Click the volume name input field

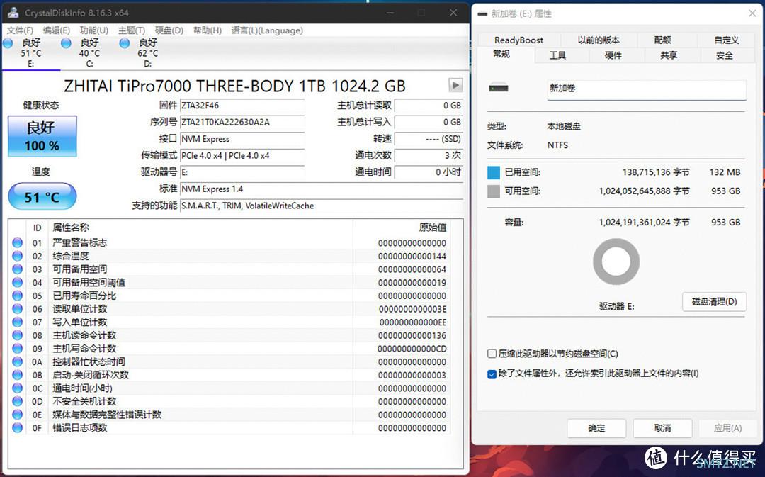pos(645,89)
